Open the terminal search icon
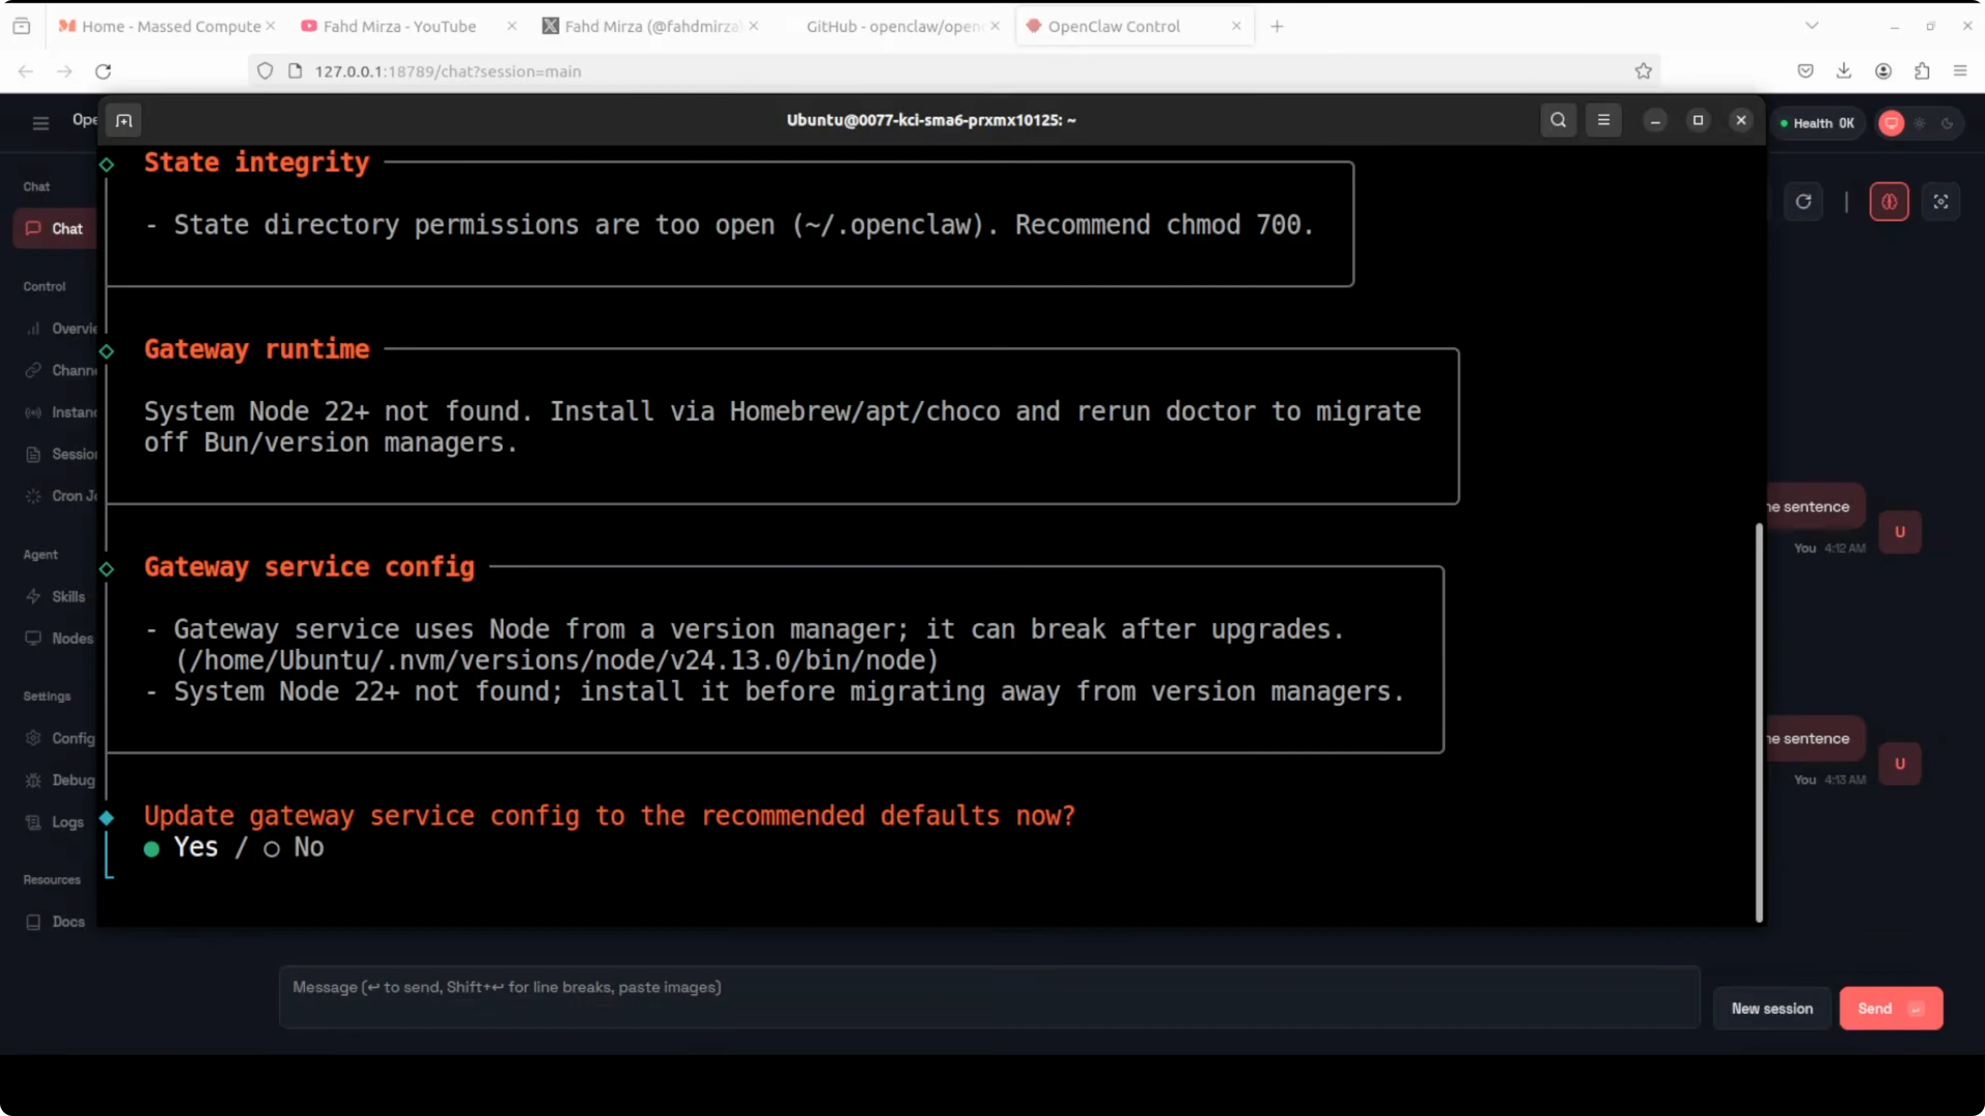 pos(1557,120)
